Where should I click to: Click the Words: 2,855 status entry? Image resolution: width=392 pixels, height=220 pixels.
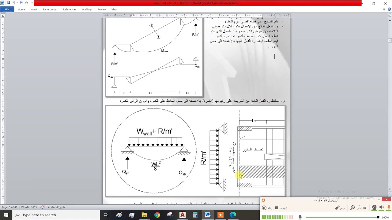tap(29, 207)
